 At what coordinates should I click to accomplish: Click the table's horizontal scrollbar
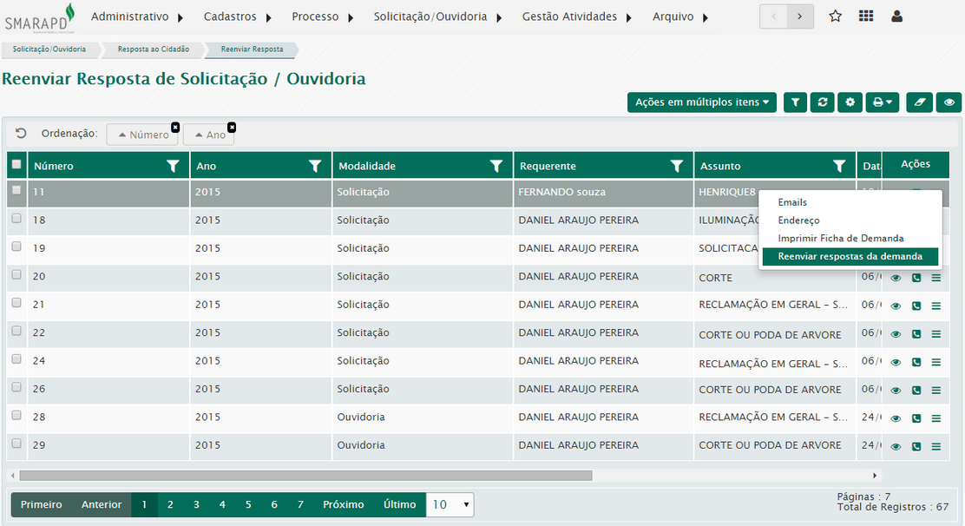[305, 476]
